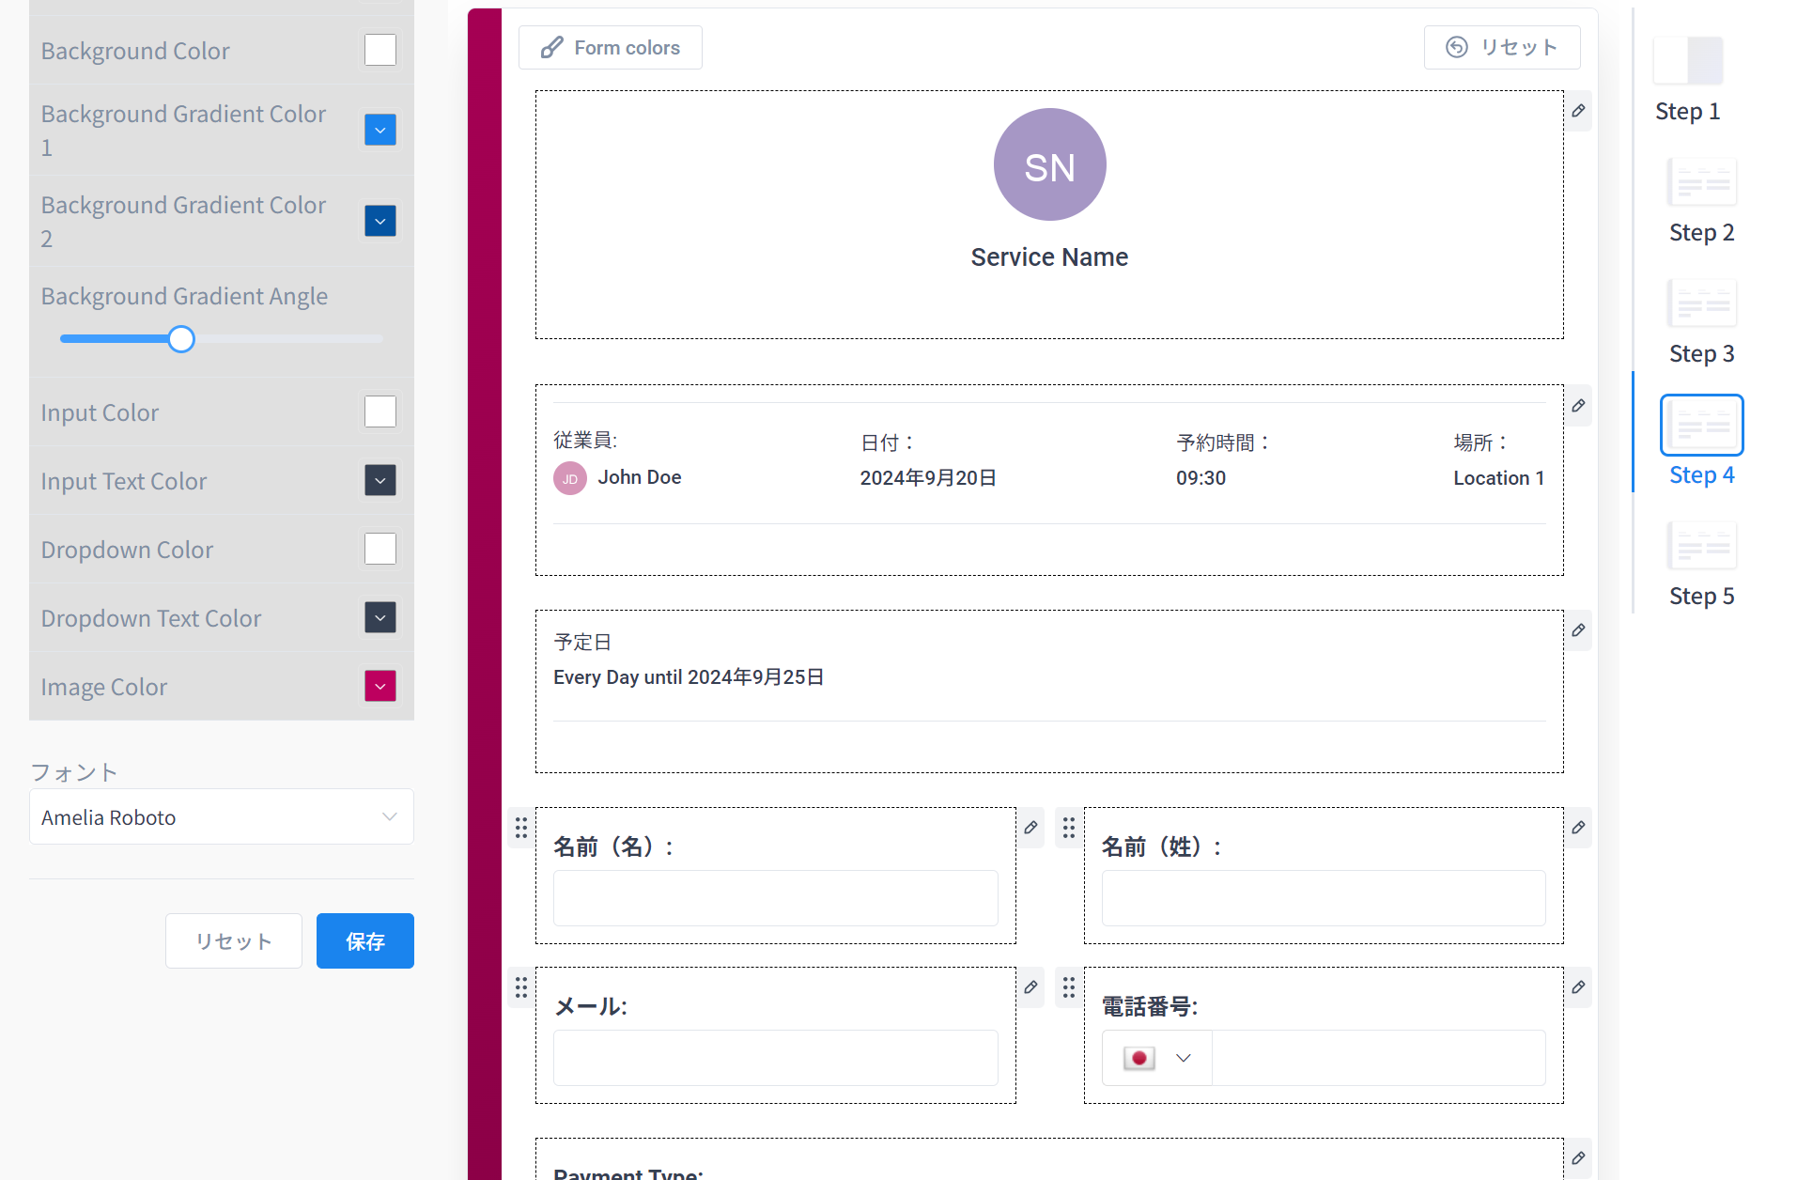Click the SN service avatar circle
The height and width of the screenshot is (1180, 1797).
pos(1049,164)
